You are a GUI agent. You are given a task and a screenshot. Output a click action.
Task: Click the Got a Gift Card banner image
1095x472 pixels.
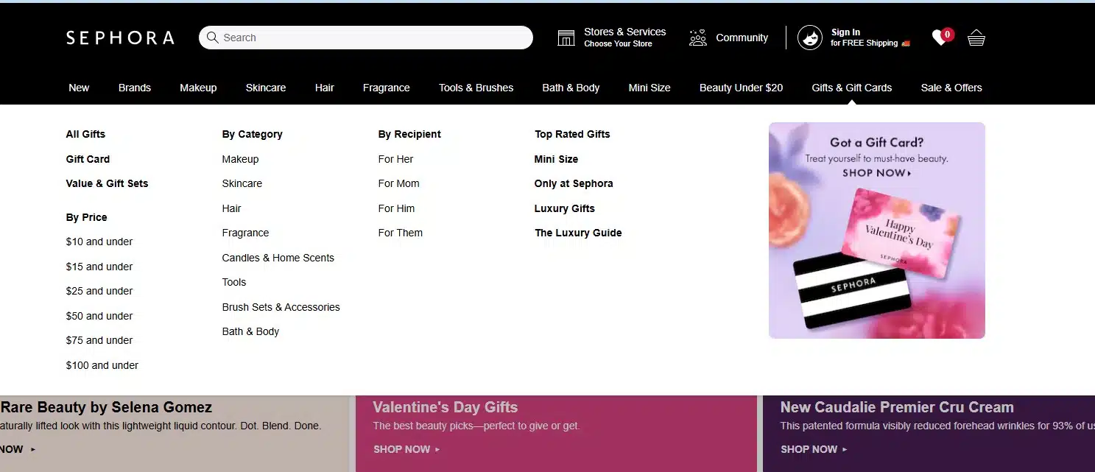[877, 230]
